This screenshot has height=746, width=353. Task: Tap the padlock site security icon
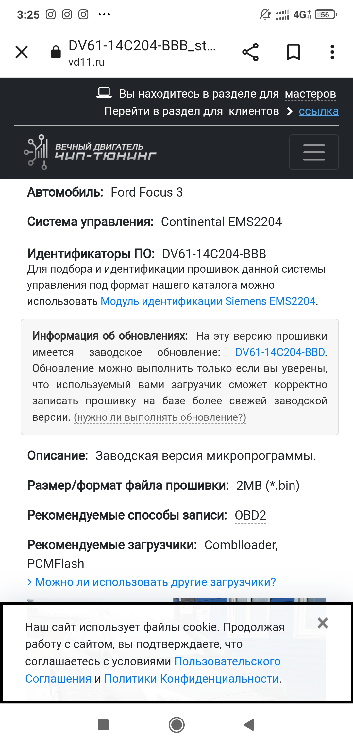56,52
